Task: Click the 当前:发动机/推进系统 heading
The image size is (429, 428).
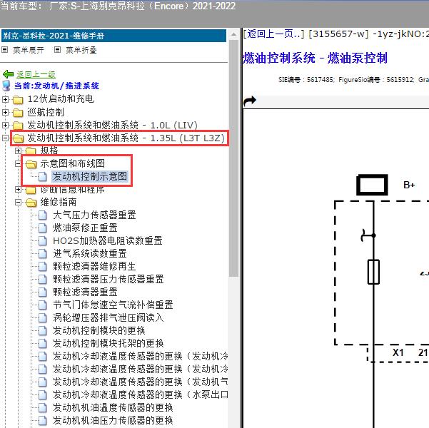Action: tap(56, 86)
